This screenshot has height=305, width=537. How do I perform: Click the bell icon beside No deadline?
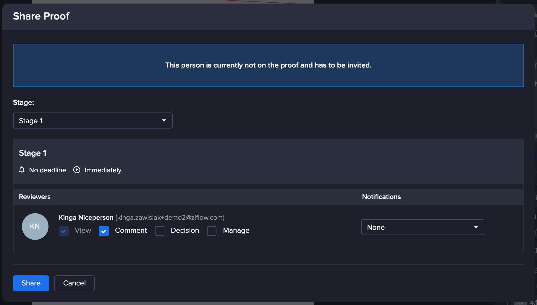(22, 170)
